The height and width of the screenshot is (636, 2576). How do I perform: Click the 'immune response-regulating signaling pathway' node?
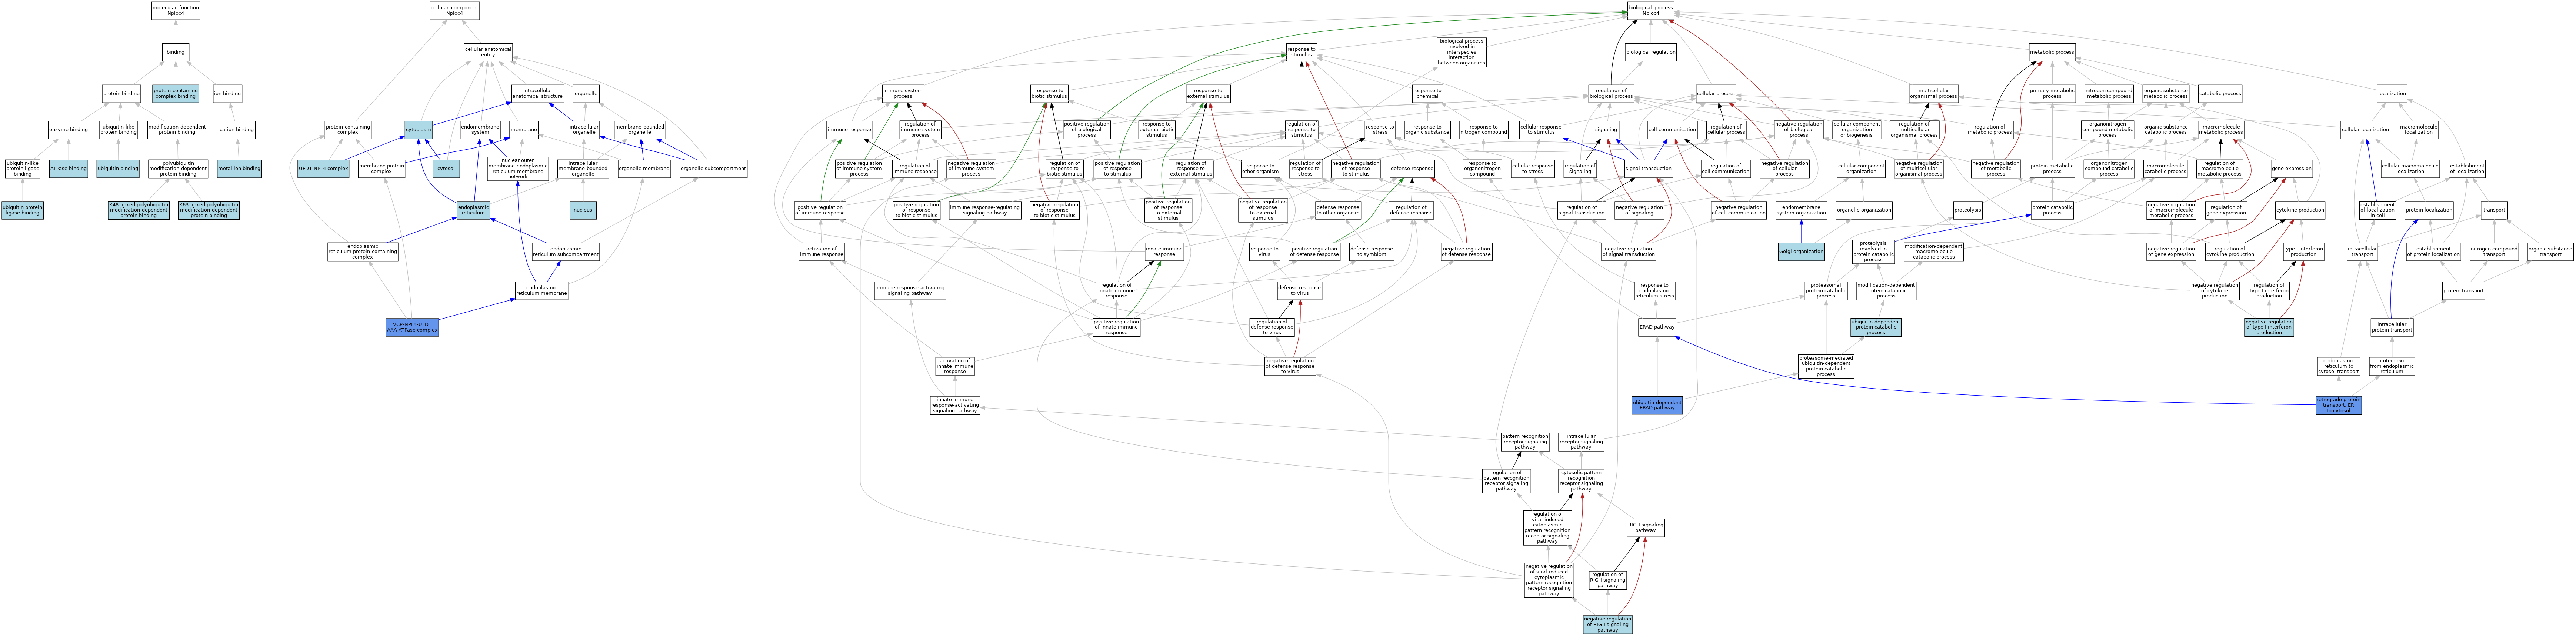[x=984, y=210]
